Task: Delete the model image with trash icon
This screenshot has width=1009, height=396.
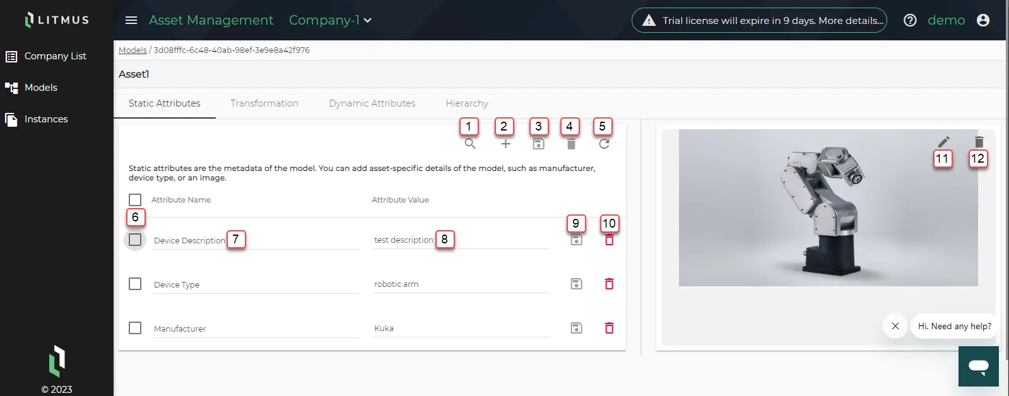Action: pos(979,142)
